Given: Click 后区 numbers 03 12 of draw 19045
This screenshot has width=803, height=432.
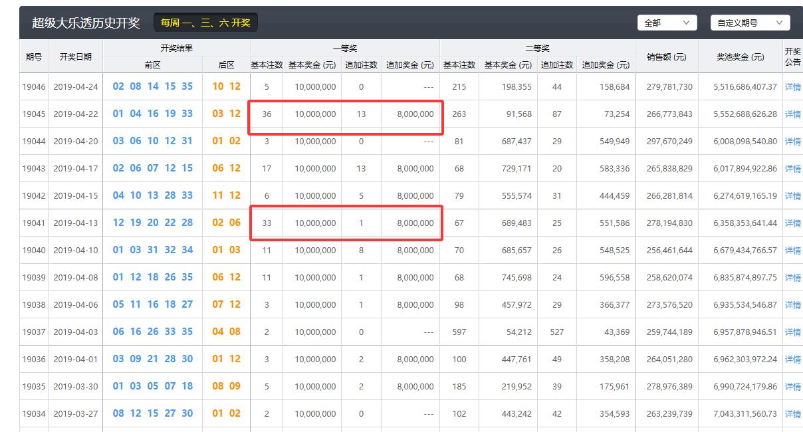Looking at the screenshot, I should [227, 114].
